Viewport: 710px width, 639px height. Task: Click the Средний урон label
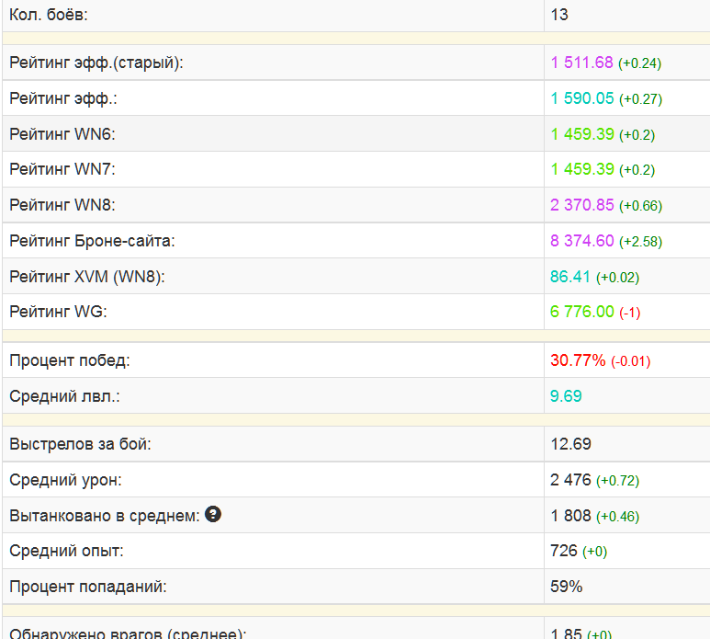pos(65,480)
